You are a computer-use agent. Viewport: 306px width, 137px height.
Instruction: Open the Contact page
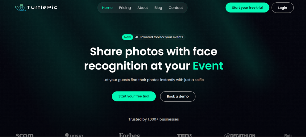[176, 8]
